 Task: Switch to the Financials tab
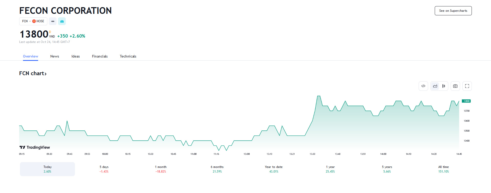pyautogui.click(x=100, y=56)
